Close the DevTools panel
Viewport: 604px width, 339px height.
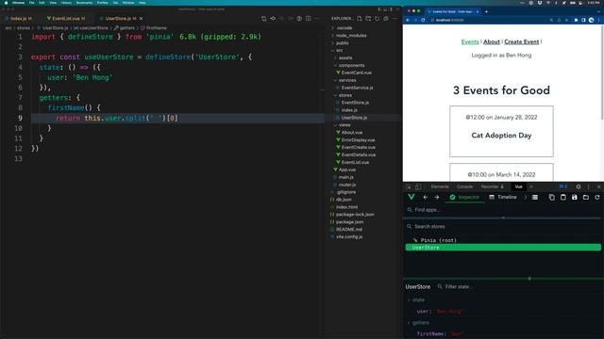click(598, 186)
